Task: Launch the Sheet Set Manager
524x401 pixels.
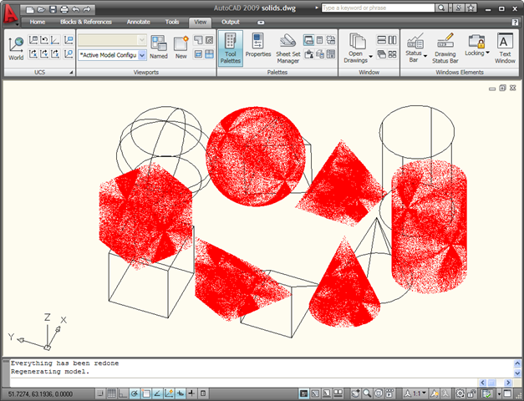Action: point(287,48)
